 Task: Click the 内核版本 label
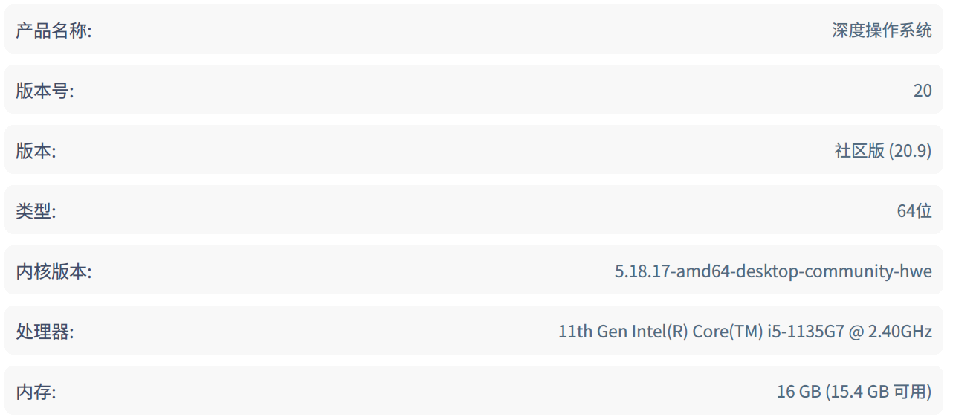[x=54, y=271]
